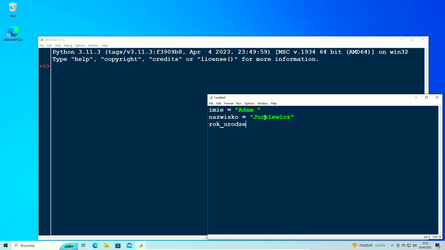Open the Microsoft Edge desktop shortcut
Image resolution: width=445 pixels, height=250 pixels.
pos(13,32)
